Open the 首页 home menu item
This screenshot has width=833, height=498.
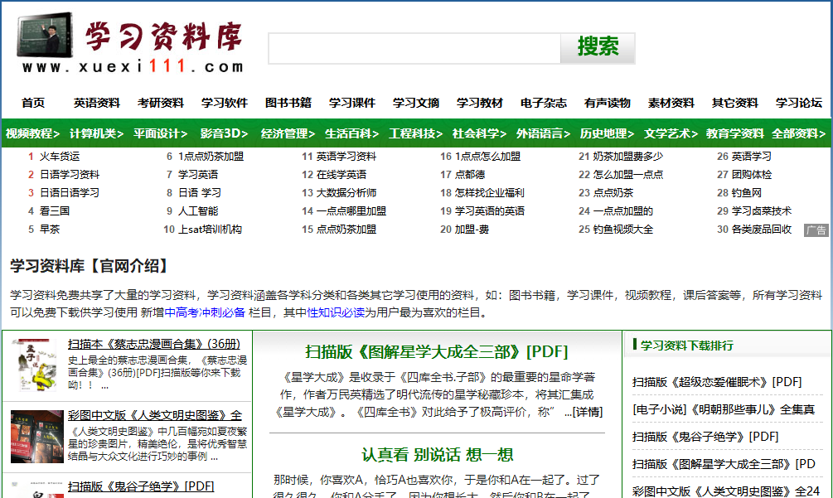point(33,103)
